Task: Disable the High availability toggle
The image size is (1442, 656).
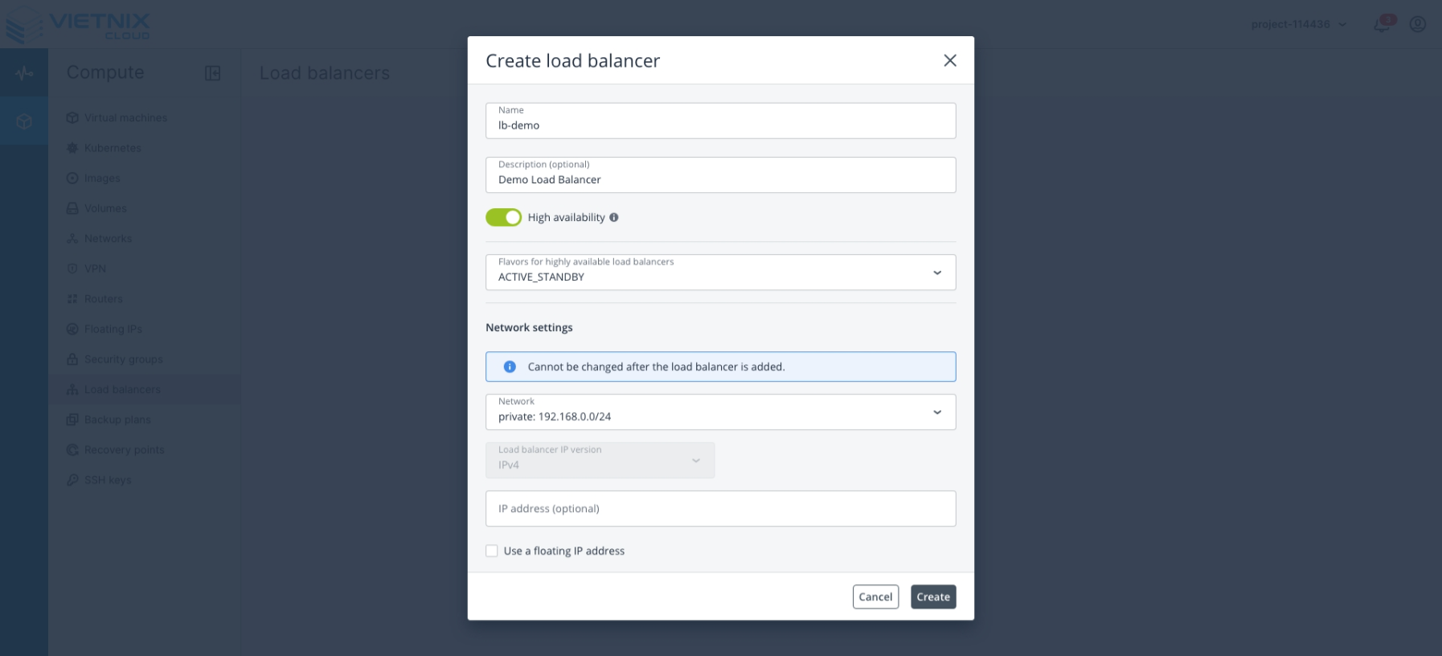Action: [503, 217]
